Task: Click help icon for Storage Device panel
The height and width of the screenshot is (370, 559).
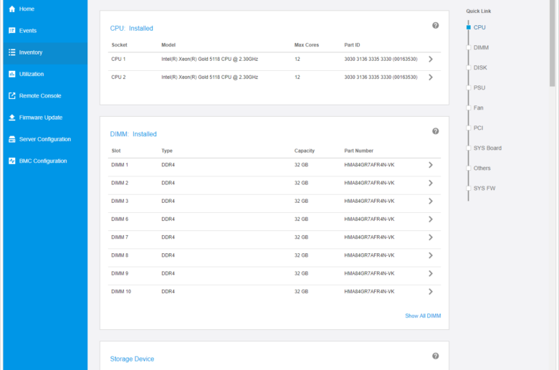Action: [x=435, y=356]
